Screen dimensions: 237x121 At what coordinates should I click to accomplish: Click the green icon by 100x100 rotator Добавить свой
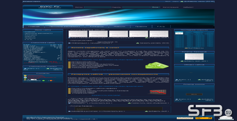pyautogui.click(x=146, y=38)
